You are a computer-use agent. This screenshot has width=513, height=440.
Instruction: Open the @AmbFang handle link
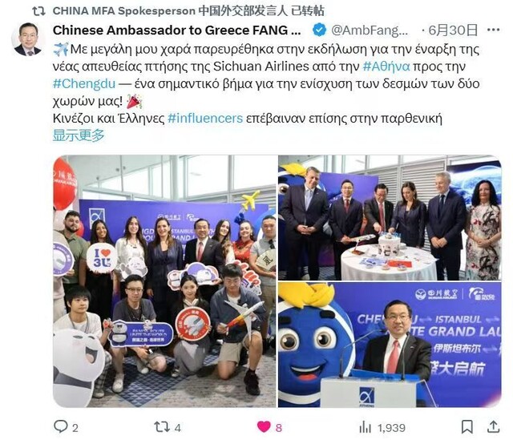(x=370, y=30)
